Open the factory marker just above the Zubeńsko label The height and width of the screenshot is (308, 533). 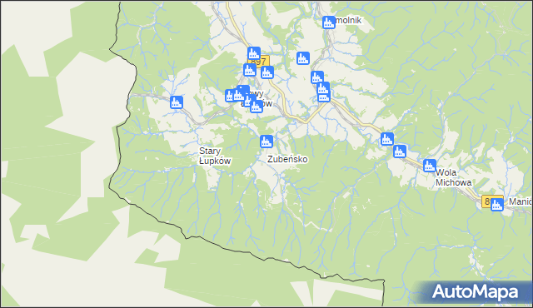[x=266, y=142]
